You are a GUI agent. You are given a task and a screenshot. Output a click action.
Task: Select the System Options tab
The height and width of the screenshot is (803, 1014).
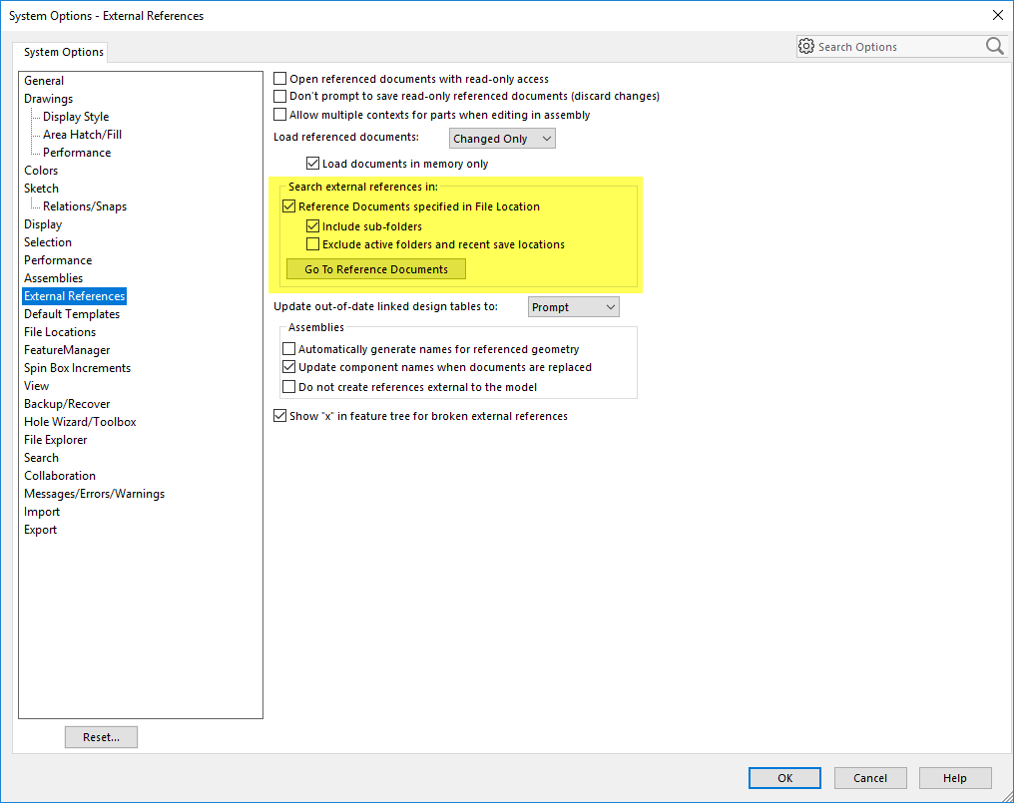[63, 52]
